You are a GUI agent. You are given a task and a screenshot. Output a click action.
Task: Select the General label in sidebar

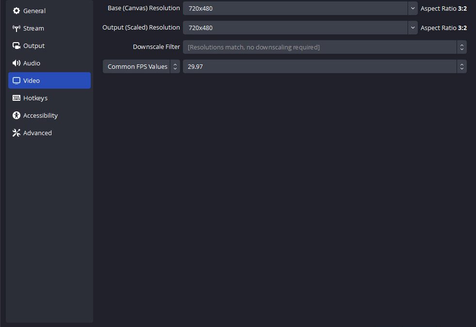tap(34, 11)
